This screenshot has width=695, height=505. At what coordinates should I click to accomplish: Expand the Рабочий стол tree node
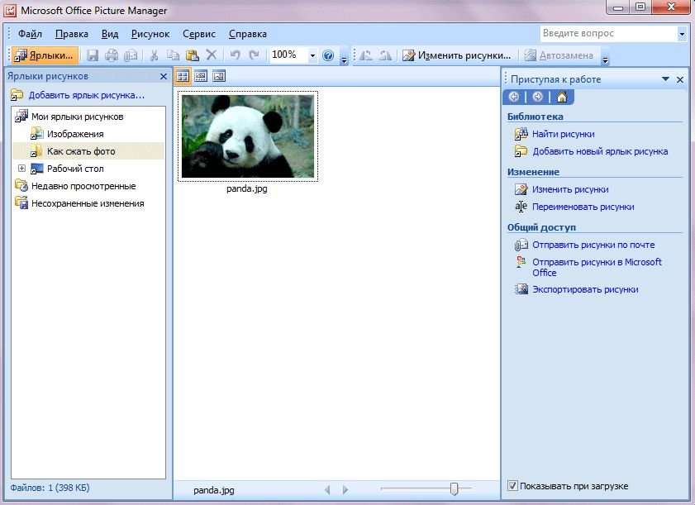pyautogui.click(x=21, y=169)
